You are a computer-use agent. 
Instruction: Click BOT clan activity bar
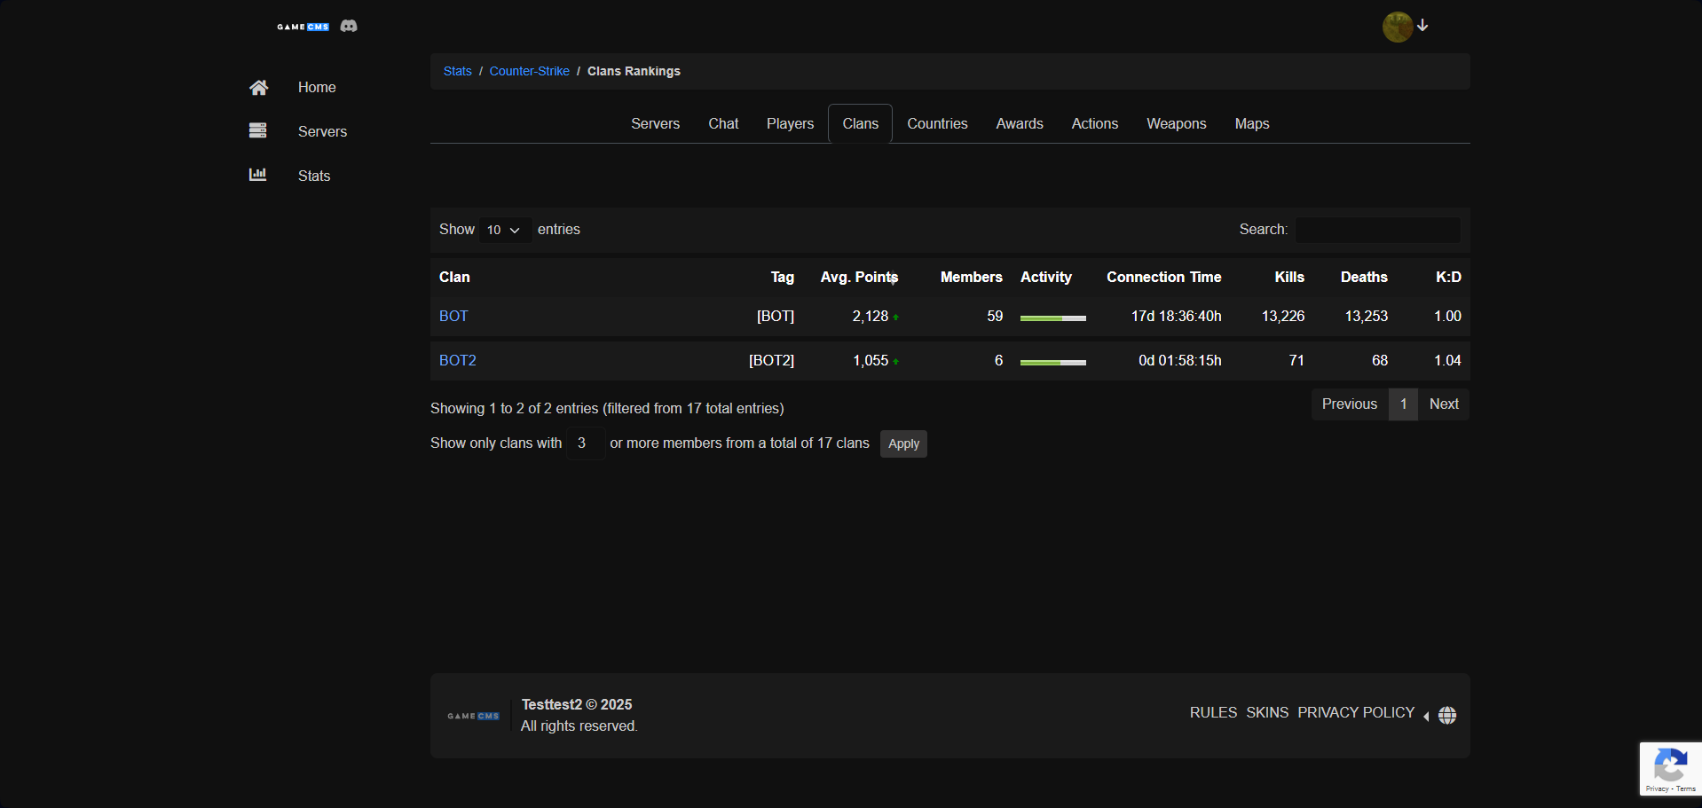[x=1052, y=318]
